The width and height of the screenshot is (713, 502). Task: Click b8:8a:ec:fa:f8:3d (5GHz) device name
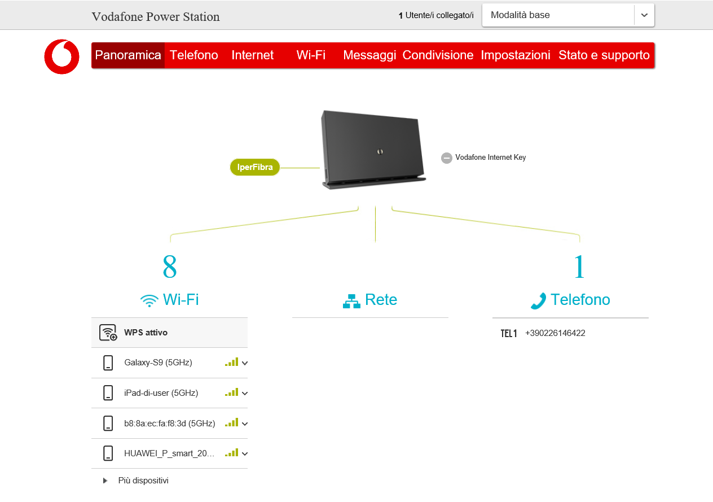pos(170,424)
